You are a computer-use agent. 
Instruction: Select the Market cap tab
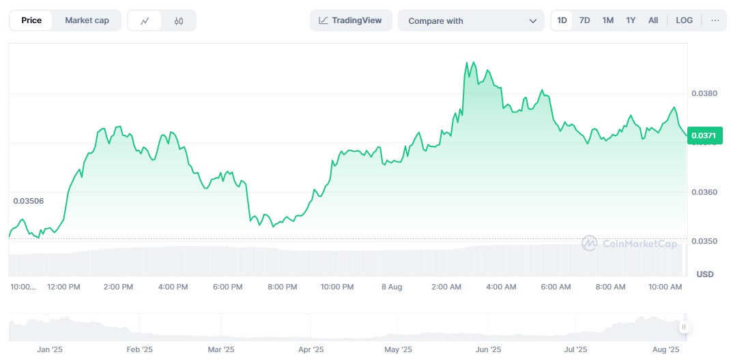coord(87,20)
